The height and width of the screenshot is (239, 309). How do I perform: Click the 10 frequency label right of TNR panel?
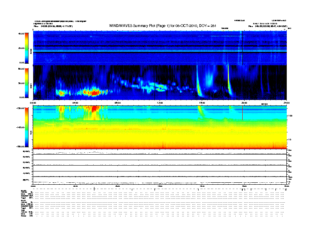(x=289, y=139)
